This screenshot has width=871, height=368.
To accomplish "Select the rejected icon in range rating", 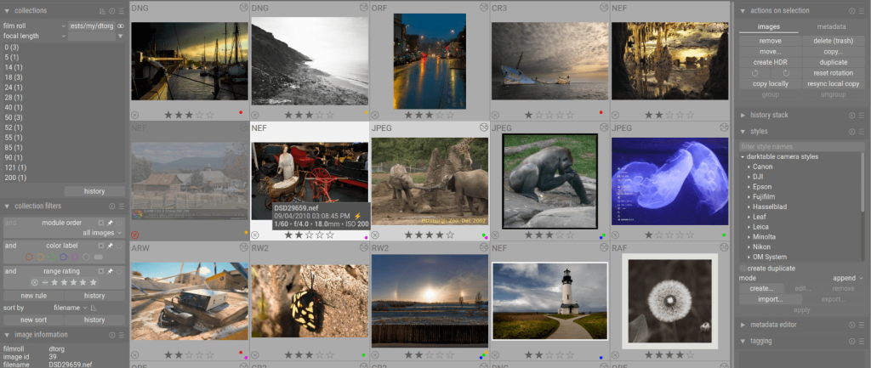I will coord(34,282).
